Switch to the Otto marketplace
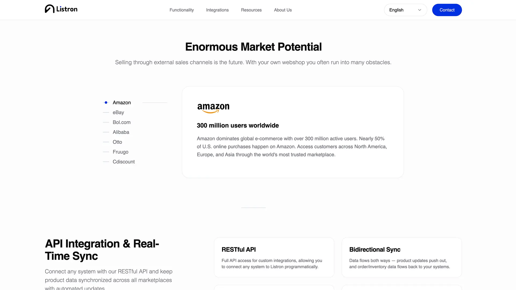Screen dimensions: 516x290 pos(117,142)
